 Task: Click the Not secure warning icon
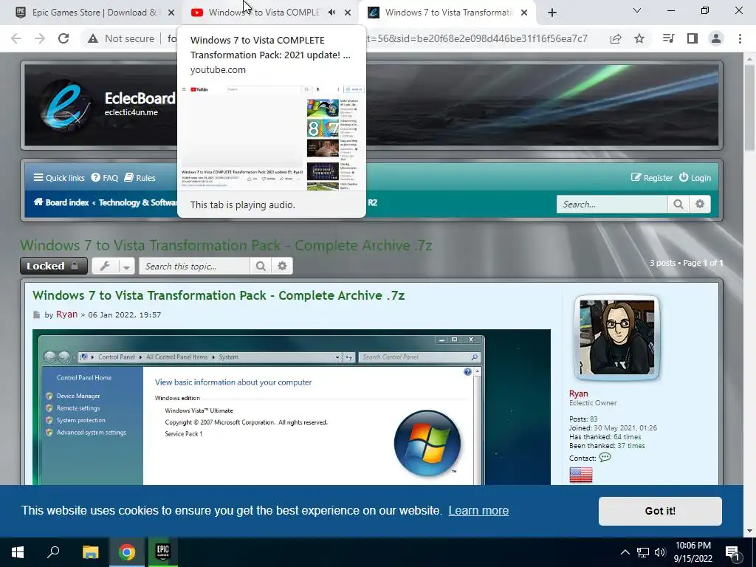pyautogui.click(x=93, y=38)
